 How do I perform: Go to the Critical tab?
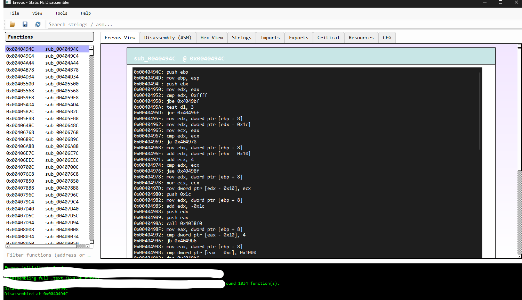point(329,37)
